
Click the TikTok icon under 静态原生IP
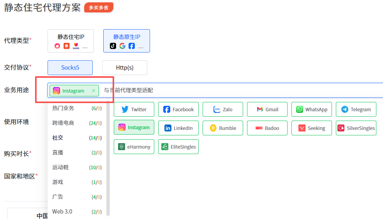(113, 46)
